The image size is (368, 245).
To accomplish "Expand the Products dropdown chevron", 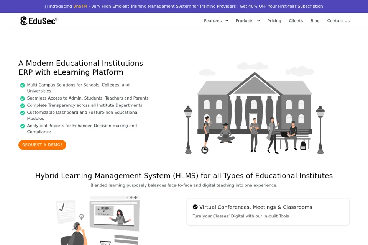I will pyautogui.click(x=258, y=21).
